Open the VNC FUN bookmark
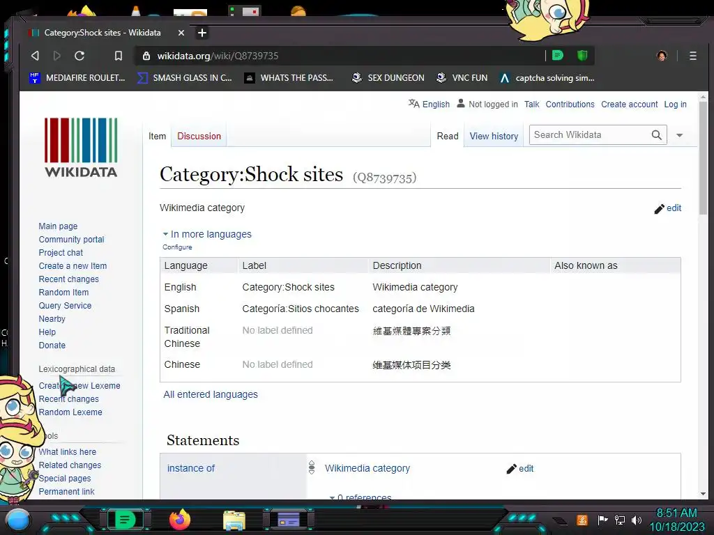Image resolution: width=714 pixels, height=535 pixels. pos(462,78)
